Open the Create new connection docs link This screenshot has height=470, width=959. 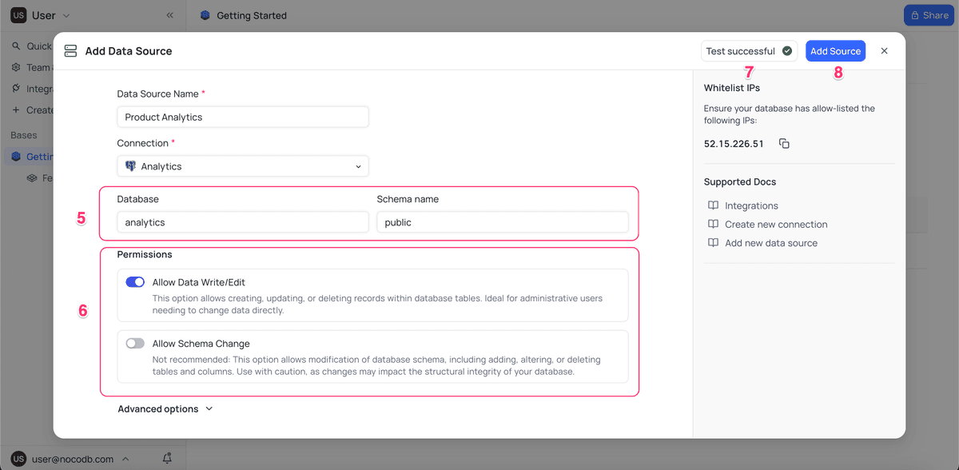[774, 224]
